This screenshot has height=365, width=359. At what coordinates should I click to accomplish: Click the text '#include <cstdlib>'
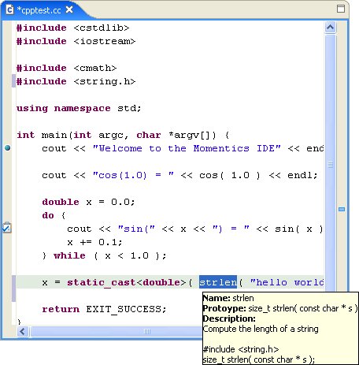[73, 28]
